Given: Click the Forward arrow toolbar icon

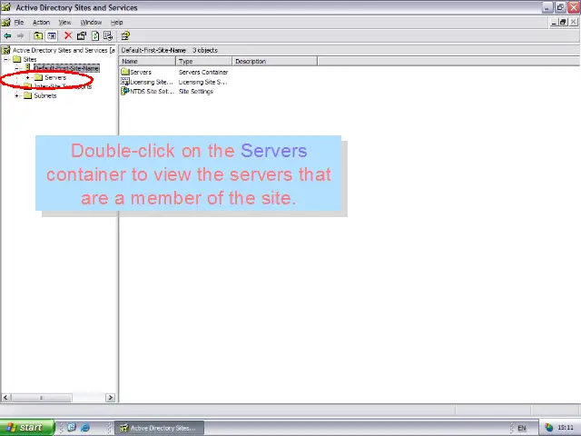Looking at the screenshot, I should tap(20, 36).
